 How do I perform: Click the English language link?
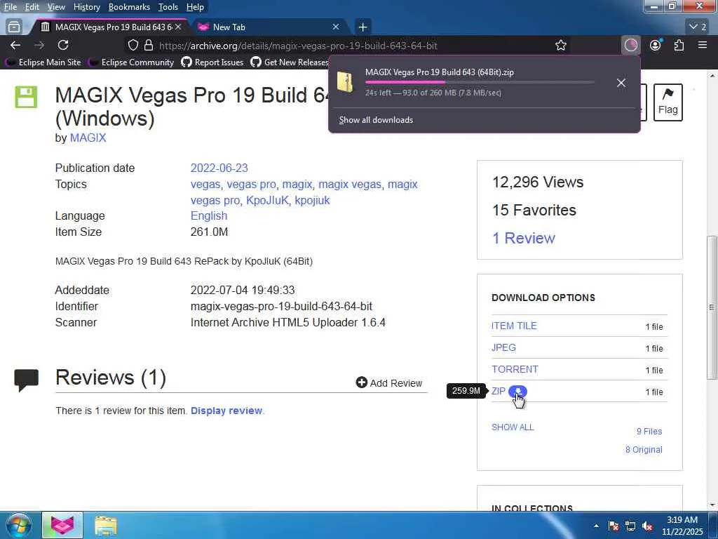208,215
